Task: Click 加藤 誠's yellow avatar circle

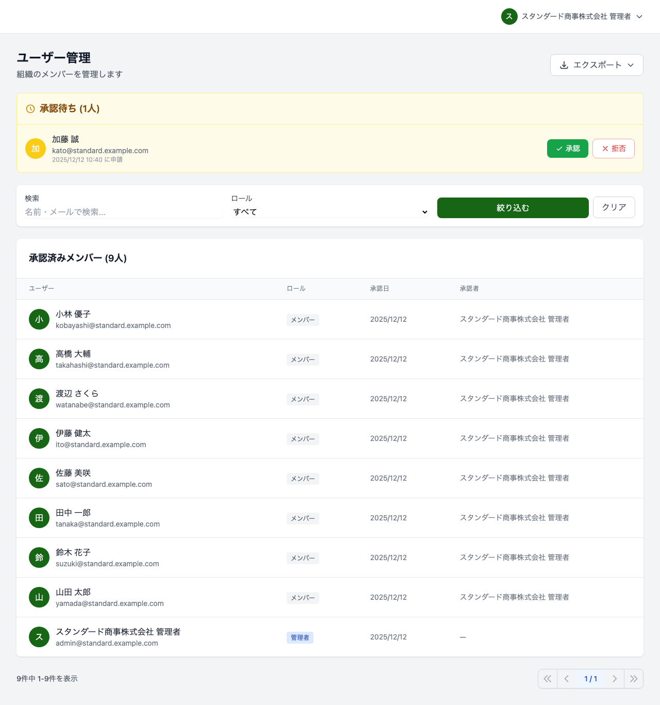Action: point(36,149)
